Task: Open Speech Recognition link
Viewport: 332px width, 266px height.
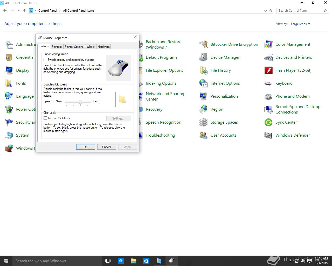Action: 163,122
